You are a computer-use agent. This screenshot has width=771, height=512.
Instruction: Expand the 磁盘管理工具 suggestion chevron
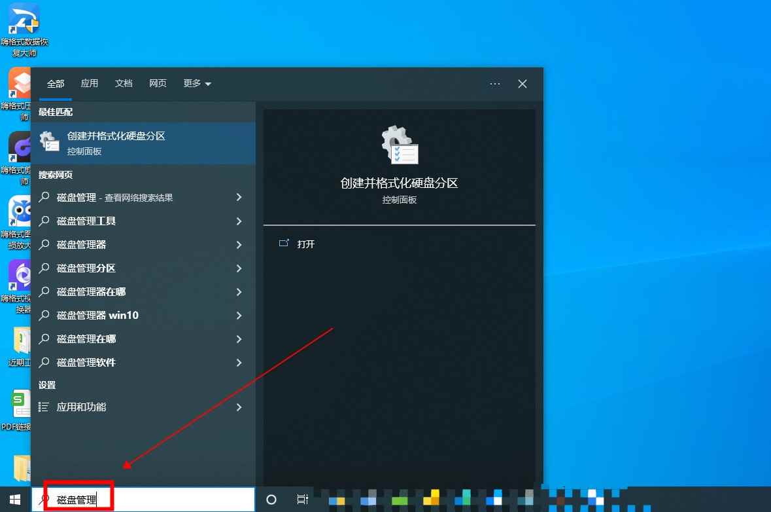[239, 221]
